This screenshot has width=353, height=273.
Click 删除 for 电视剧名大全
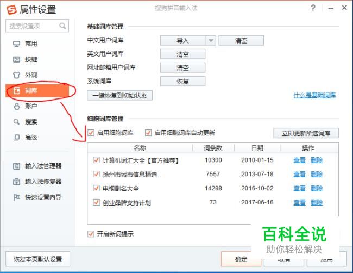point(317,188)
